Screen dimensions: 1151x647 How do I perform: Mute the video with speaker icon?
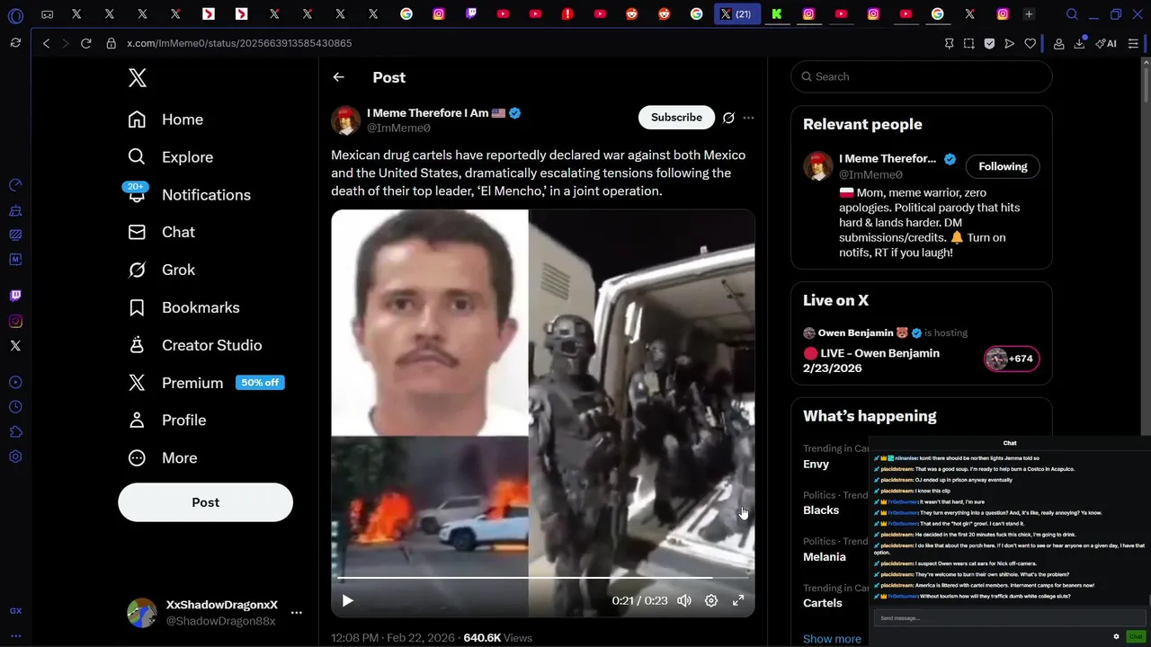(684, 600)
